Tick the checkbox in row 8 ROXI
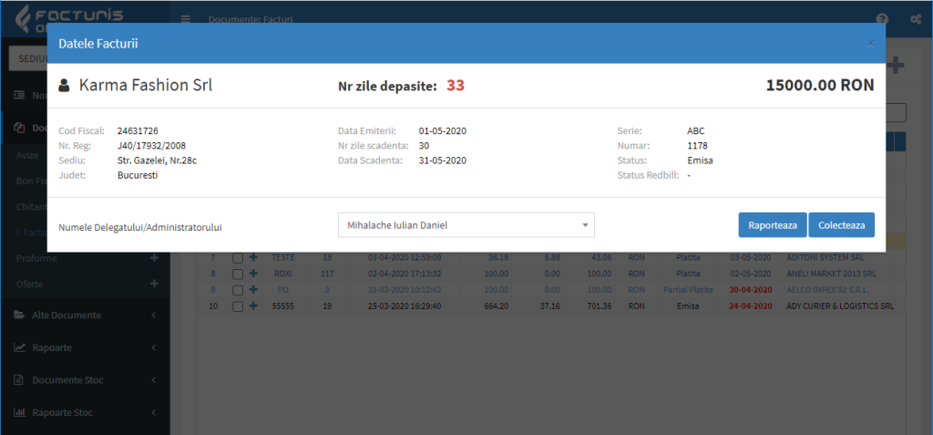This screenshot has height=435, width=933. tap(238, 274)
